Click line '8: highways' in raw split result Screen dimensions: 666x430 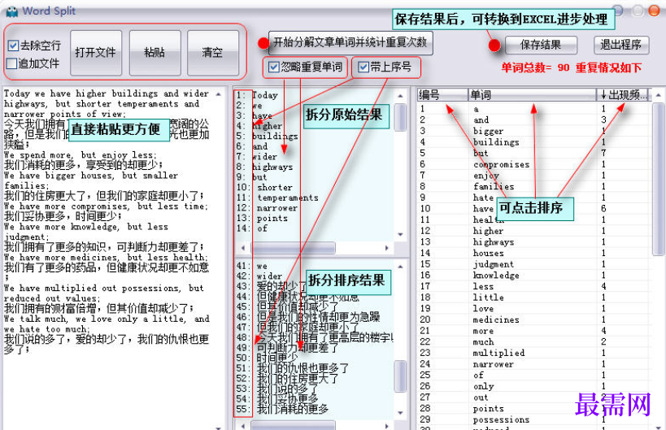point(265,167)
